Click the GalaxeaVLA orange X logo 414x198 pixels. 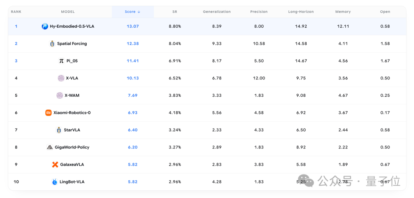pos(55,165)
